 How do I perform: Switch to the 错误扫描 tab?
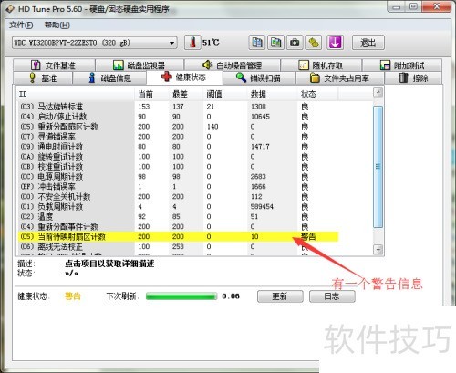click(259, 78)
